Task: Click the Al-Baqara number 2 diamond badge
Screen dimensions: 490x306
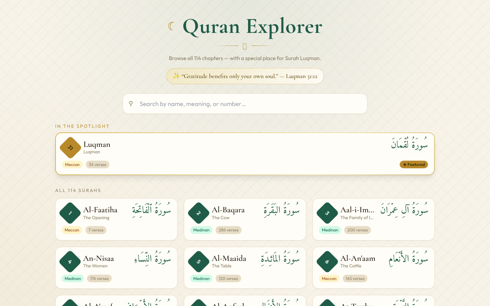Action: 199,213
